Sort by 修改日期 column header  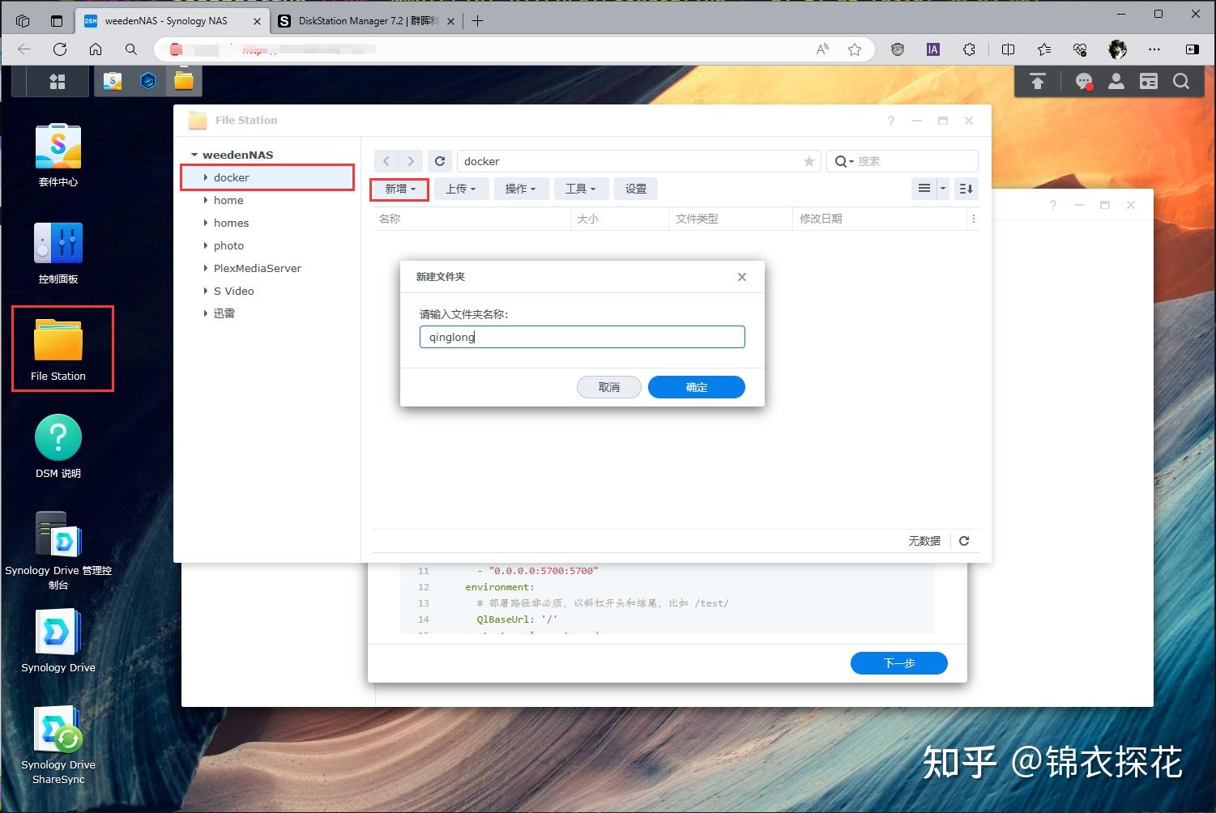tap(880, 219)
